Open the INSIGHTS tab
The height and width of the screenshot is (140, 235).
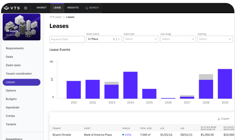pos(73,8)
